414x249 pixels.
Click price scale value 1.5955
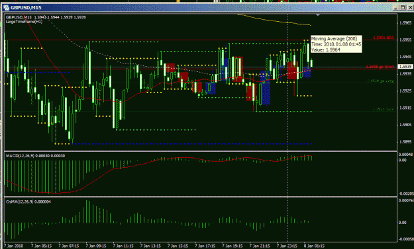click(405, 40)
